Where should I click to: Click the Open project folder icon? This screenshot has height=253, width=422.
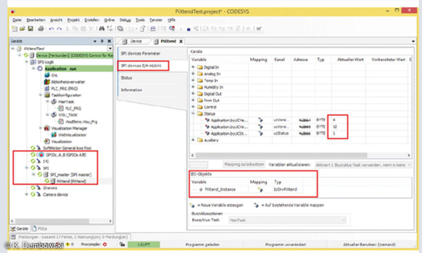tap(23, 28)
